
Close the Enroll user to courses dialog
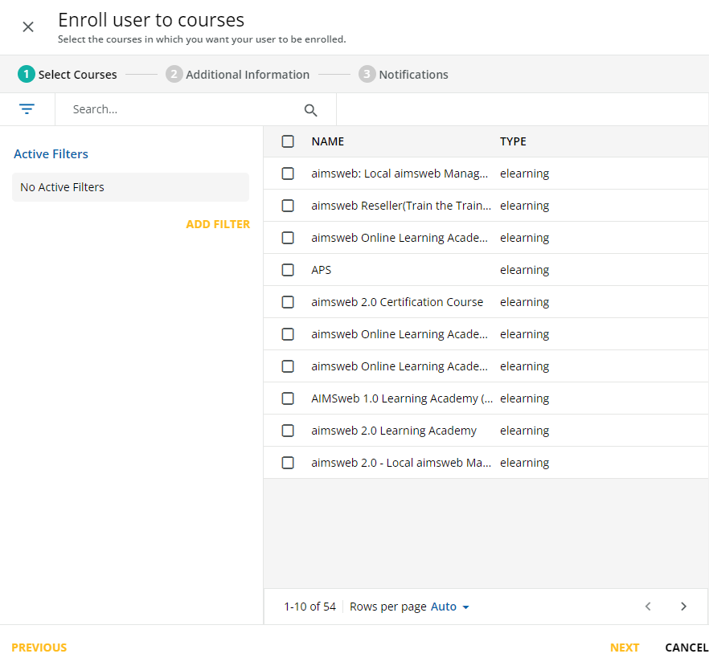pyautogui.click(x=28, y=27)
